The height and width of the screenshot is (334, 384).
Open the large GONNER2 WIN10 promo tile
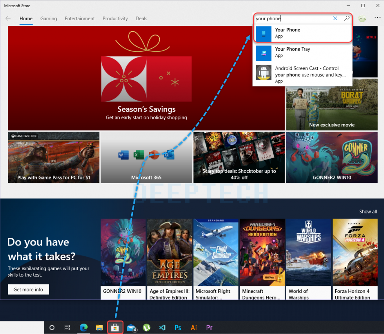tap(332, 157)
